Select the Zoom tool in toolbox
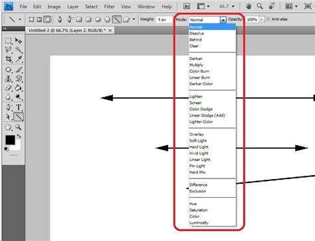315x241 pixels. 19,127
